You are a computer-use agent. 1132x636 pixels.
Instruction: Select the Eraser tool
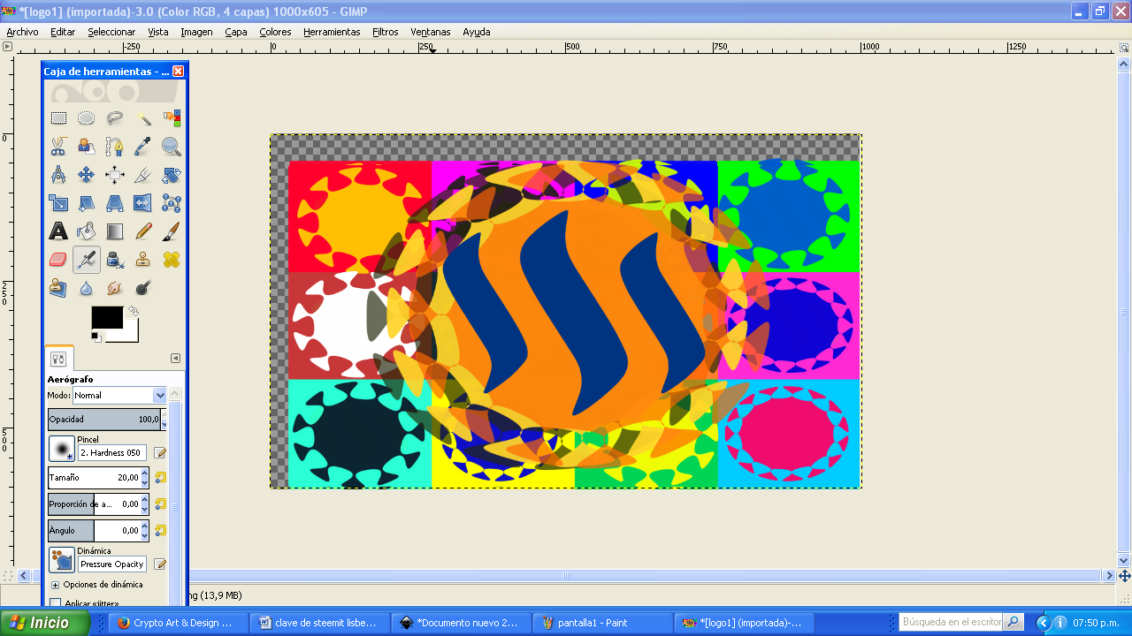(57, 259)
